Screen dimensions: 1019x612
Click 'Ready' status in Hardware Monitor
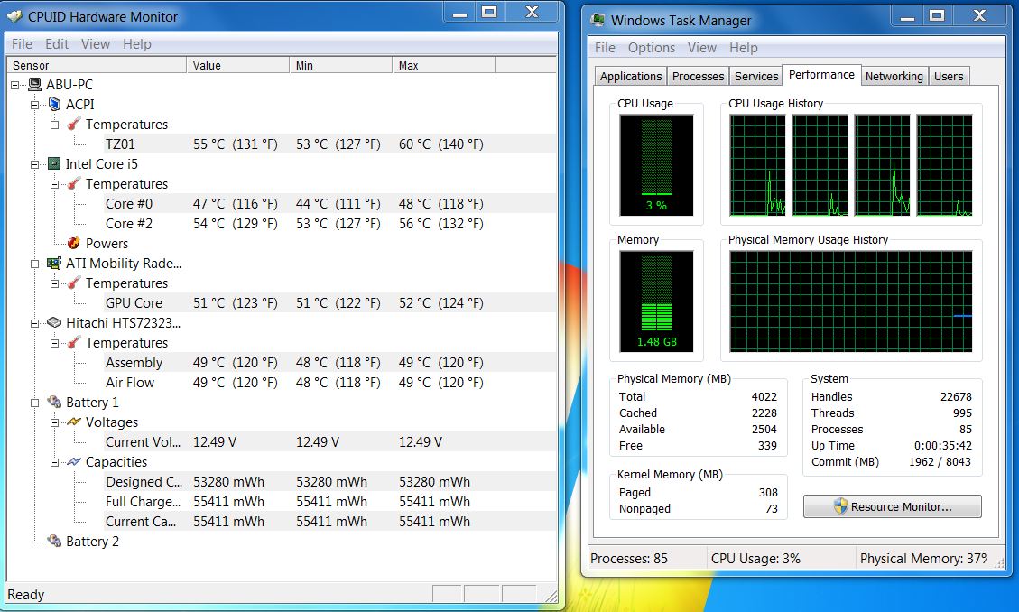[26, 595]
